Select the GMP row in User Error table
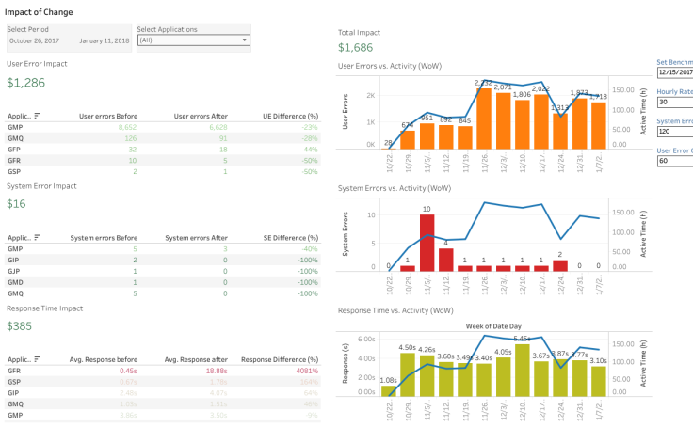This screenshot has height=427, width=693. [x=15, y=126]
